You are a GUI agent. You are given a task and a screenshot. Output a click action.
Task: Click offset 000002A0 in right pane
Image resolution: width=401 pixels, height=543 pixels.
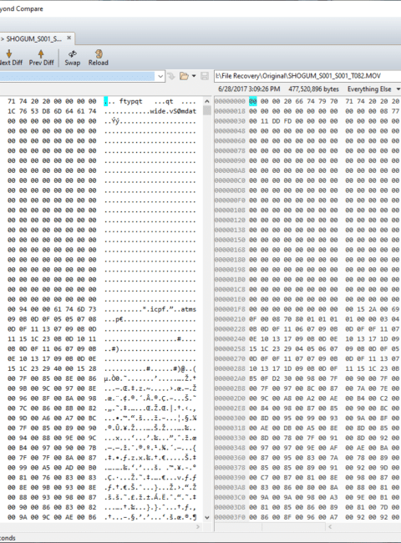click(x=230, y=378)
